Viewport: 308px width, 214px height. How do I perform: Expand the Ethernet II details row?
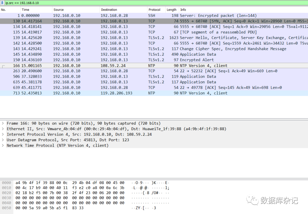(x=3, y=129)
